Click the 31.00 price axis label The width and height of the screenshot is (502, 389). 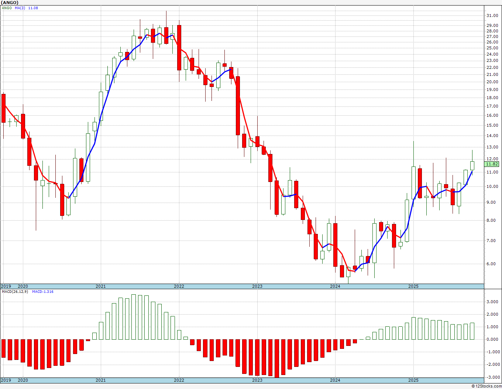[492, 15]
